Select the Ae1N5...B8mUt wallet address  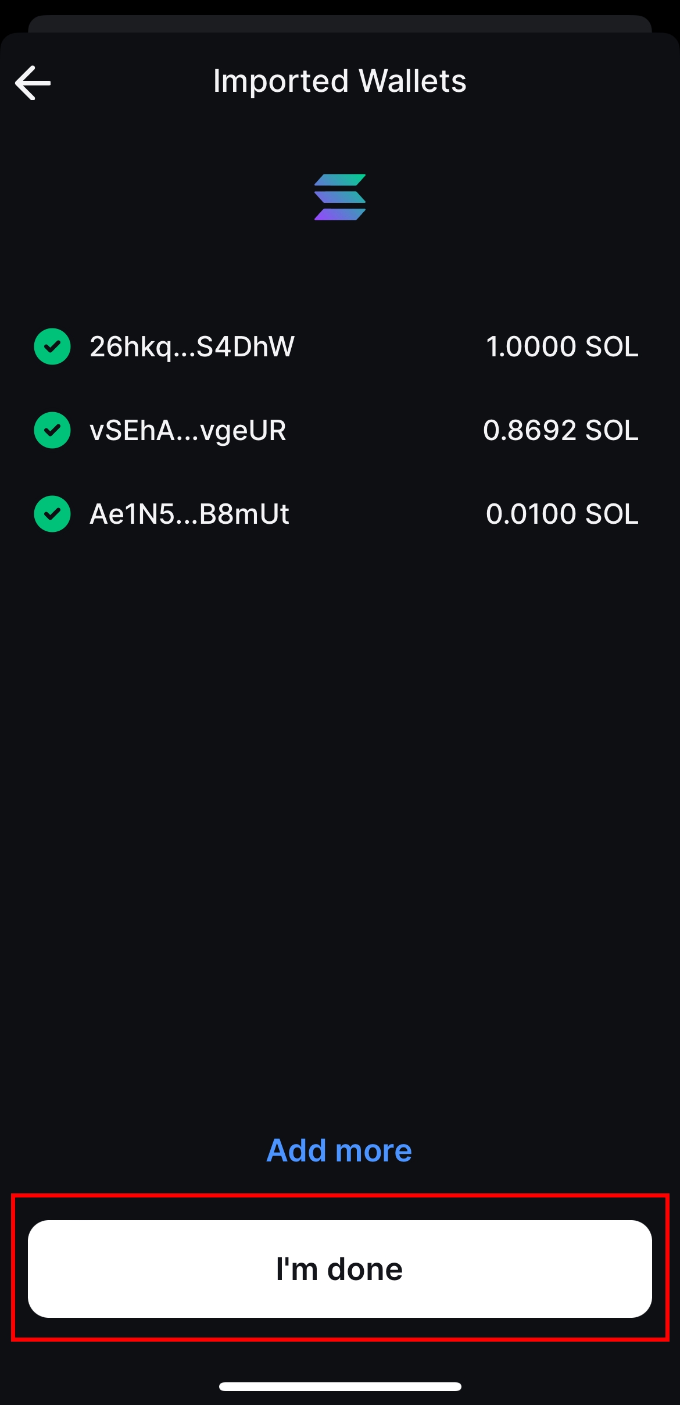coord(189,514)
